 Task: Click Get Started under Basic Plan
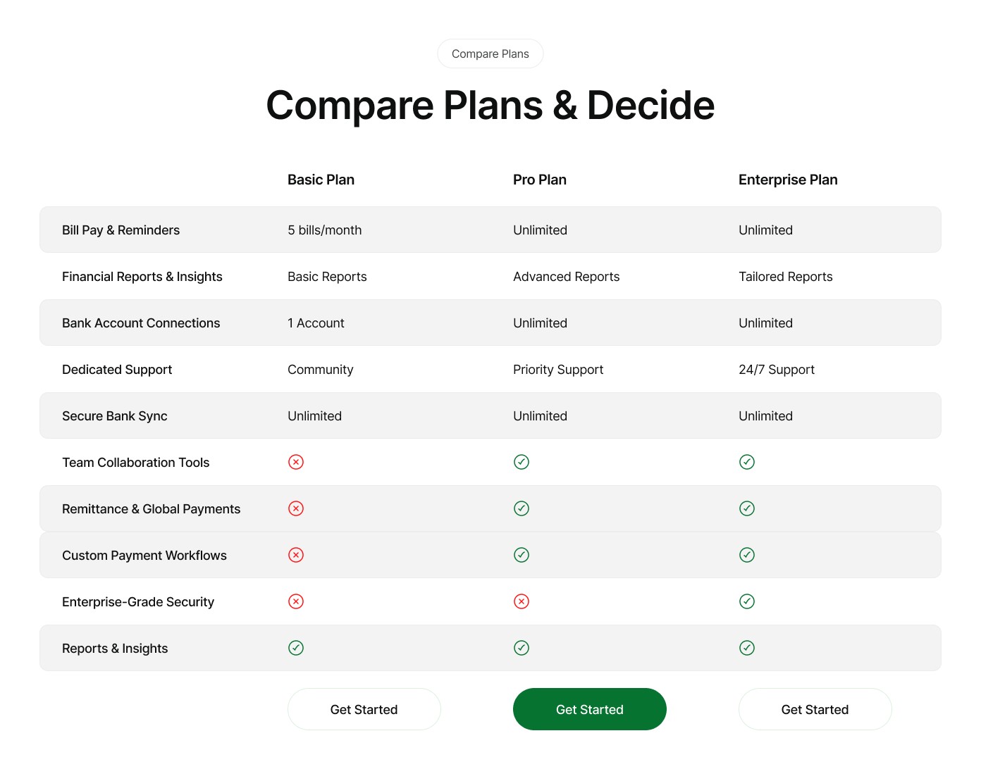click(364, 709)
